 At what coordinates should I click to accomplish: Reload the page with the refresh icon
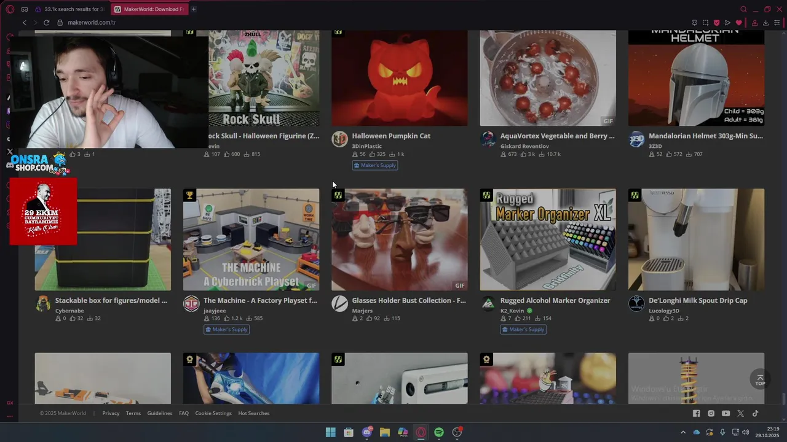coord(46,23)
